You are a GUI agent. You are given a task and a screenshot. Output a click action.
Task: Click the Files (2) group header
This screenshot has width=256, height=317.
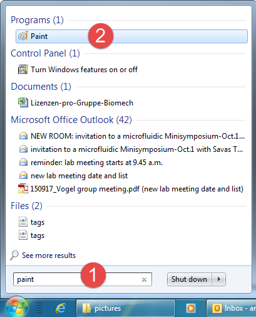(26, 206)
